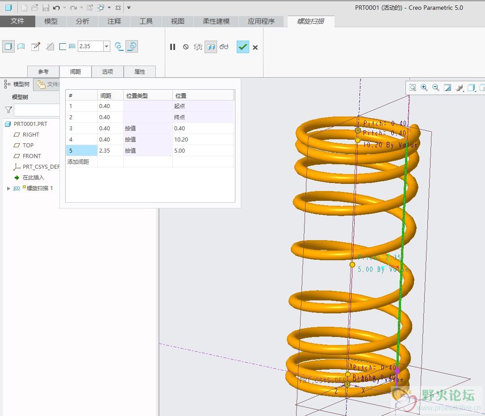Switch to the folder browser navigator tab

[x=47, y=84]
